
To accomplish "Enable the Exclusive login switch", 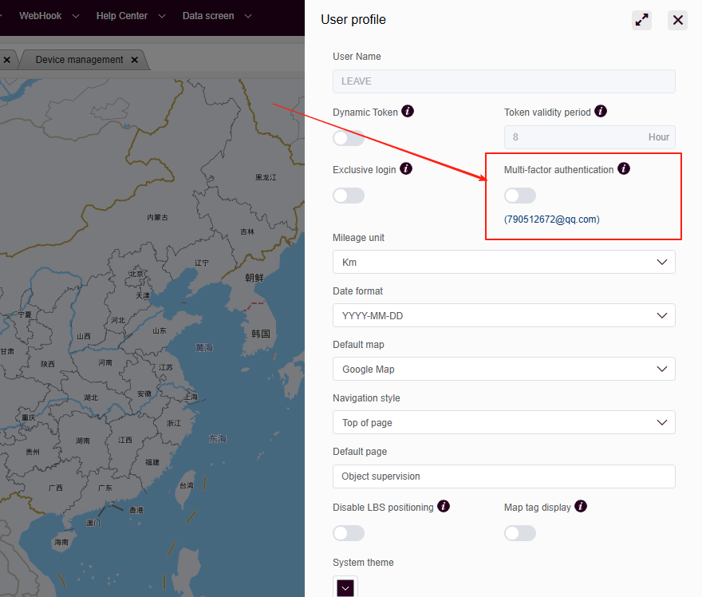I will coord(349,196).
